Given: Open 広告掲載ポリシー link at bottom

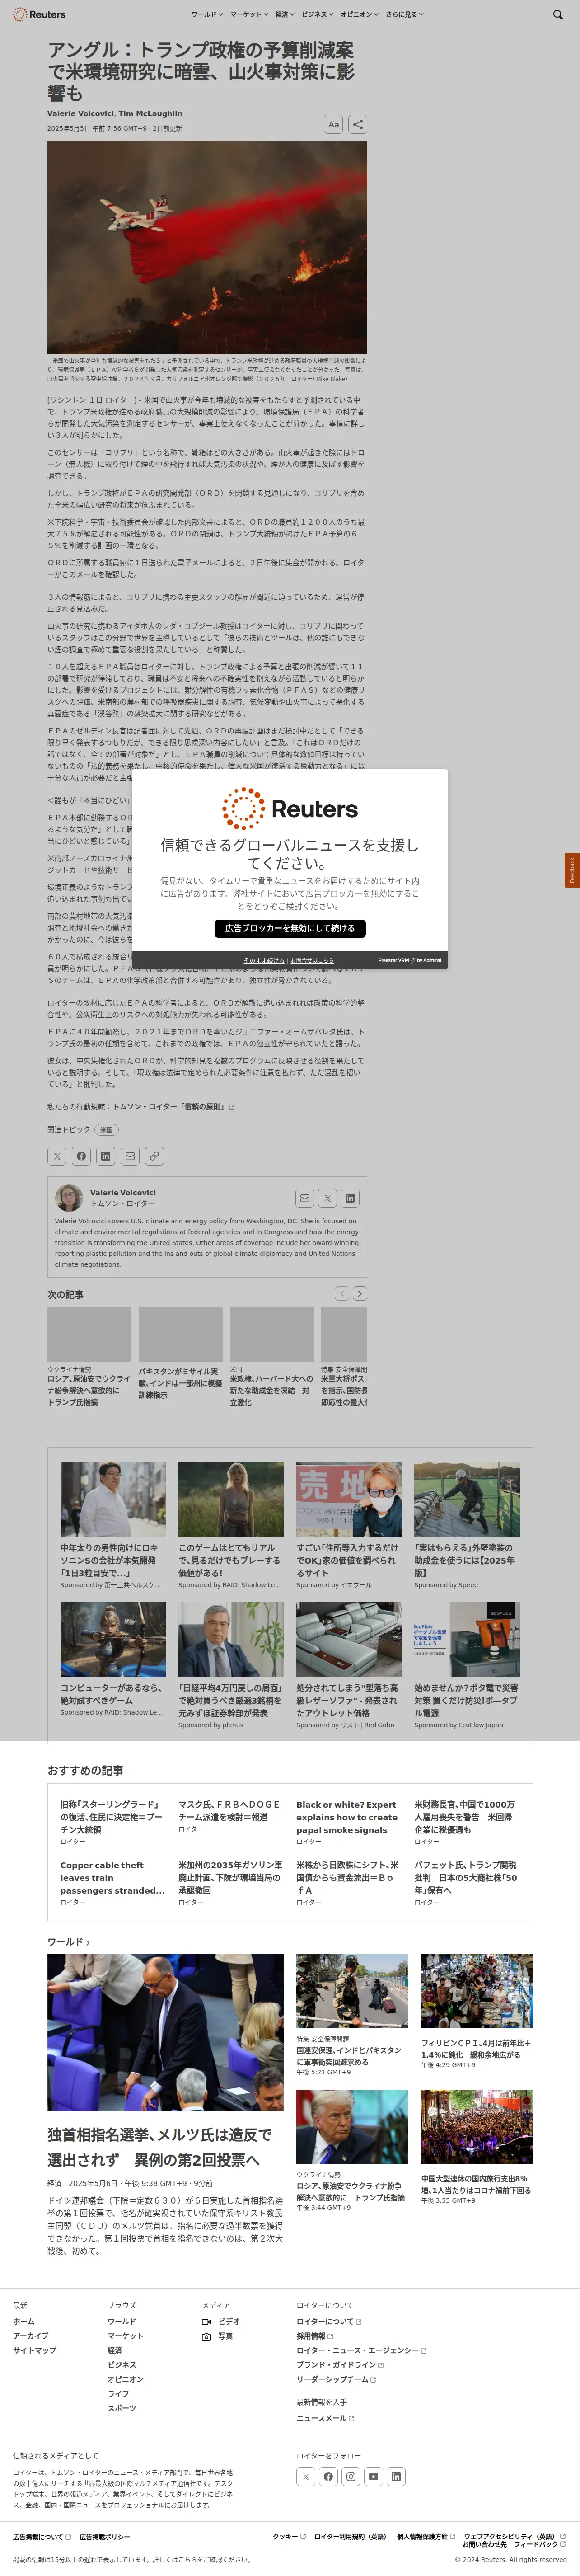Looking at the screenshot, I should pos(104,2537).
